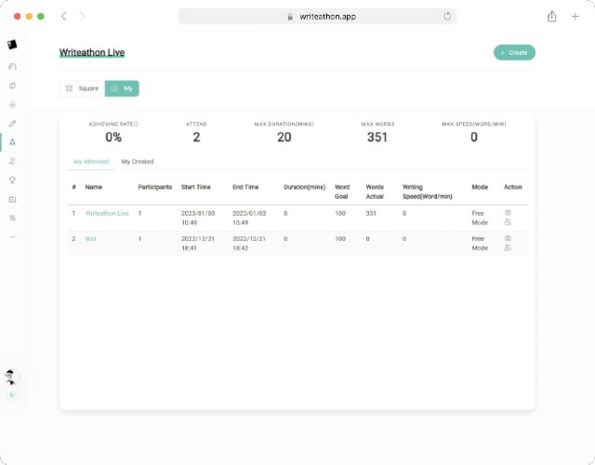Click the End Time column header
The width and height of the screenshot is (595, 465).
pyautogui.click(x=245, y=187)
